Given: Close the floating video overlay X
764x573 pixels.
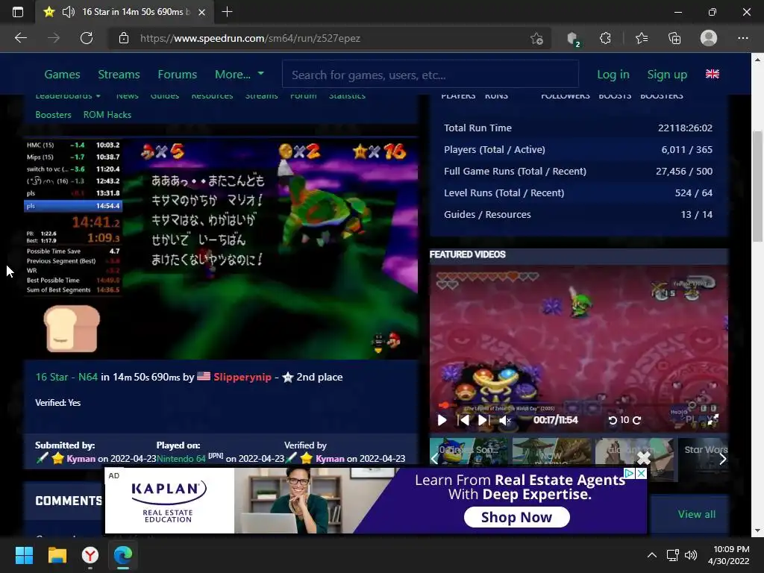Looking at the screenshot, I should coord(644,458).
